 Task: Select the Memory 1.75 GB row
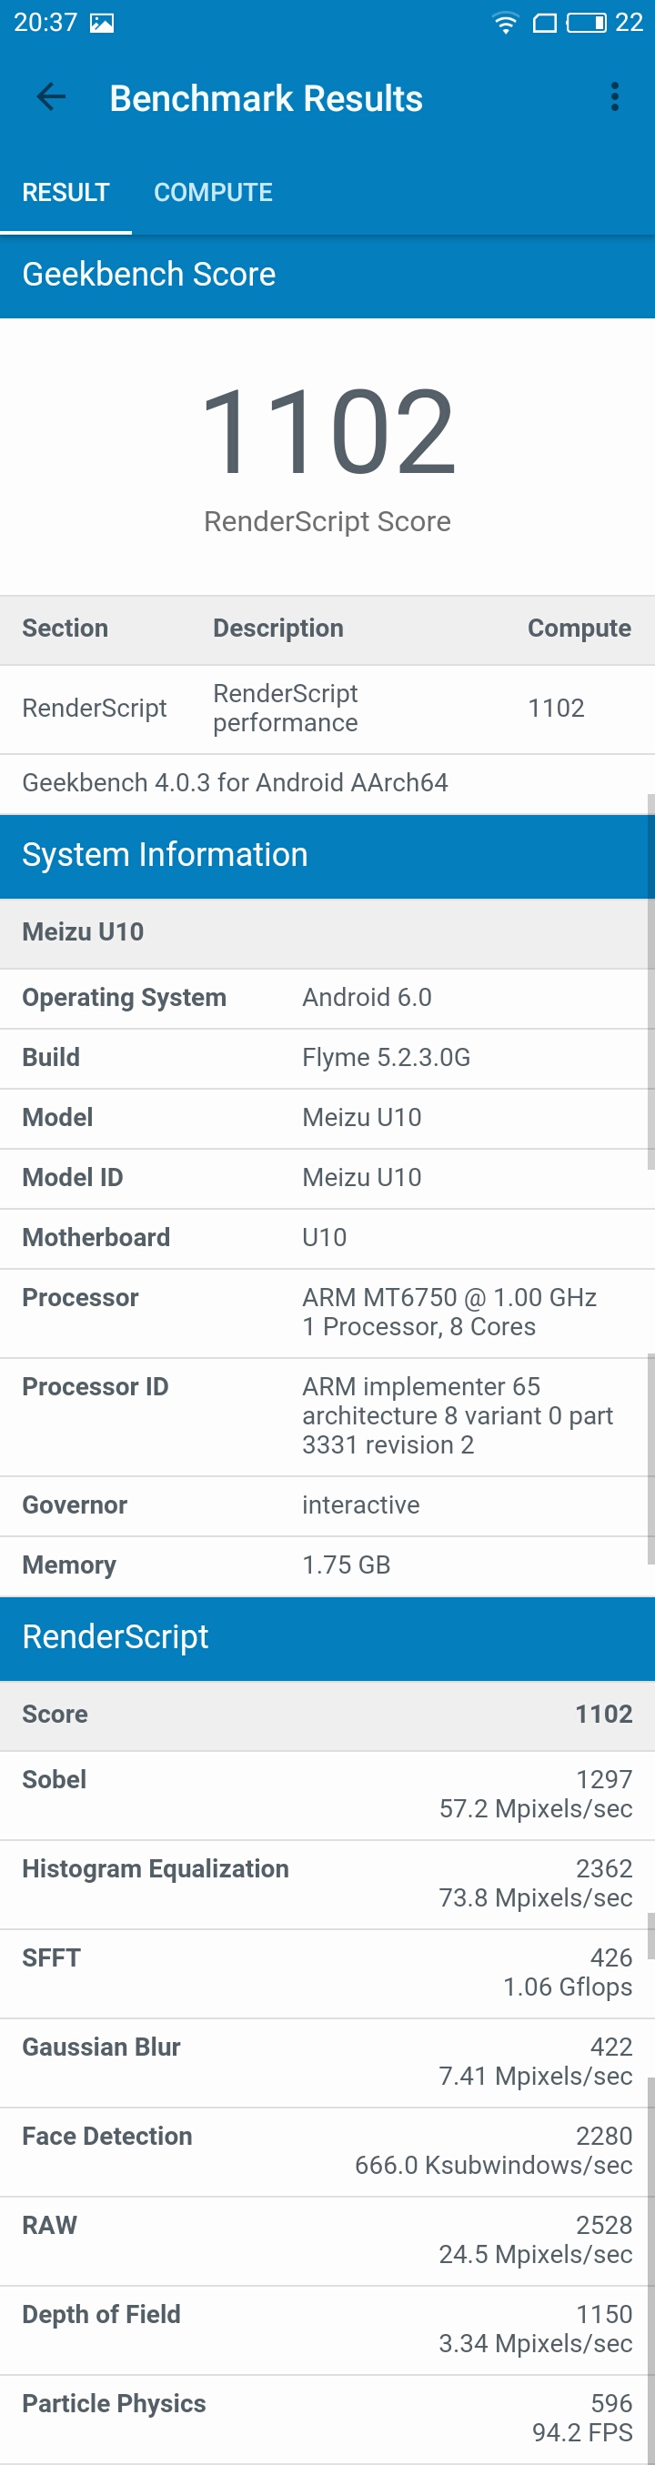coord(327,1565)
